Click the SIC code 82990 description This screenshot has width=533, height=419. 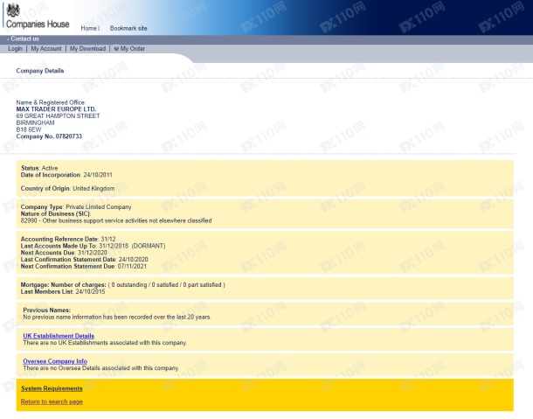(x=115, y=220)
